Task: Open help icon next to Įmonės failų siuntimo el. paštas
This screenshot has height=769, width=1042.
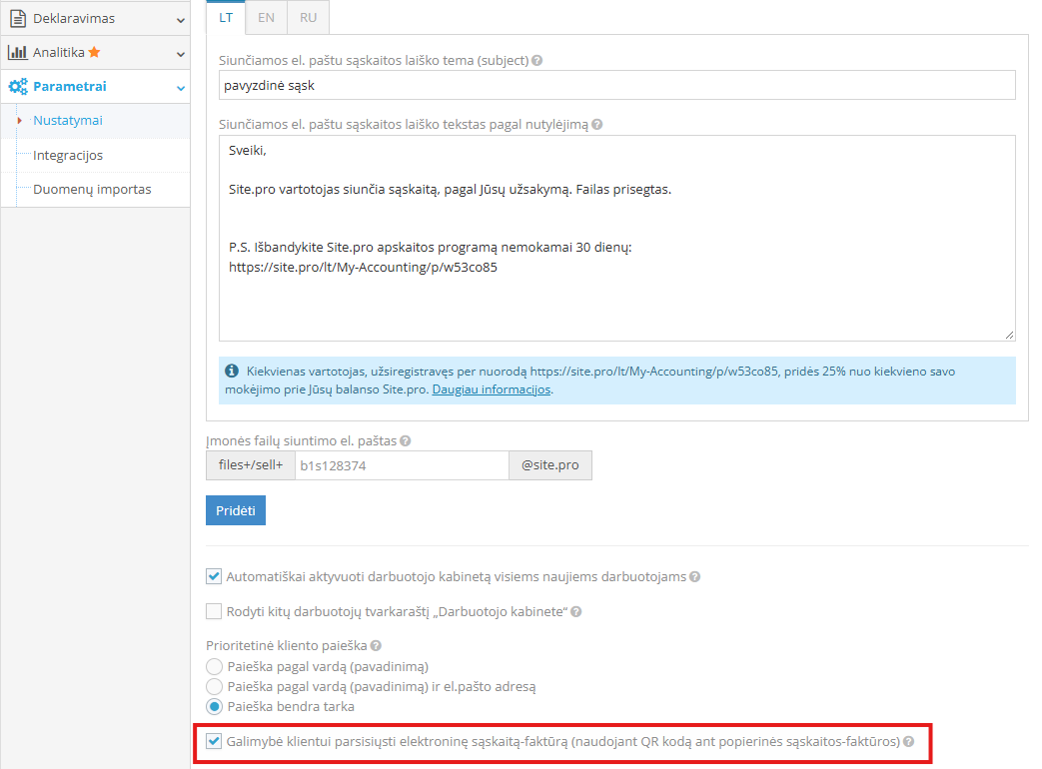Action: pos(406,441)
